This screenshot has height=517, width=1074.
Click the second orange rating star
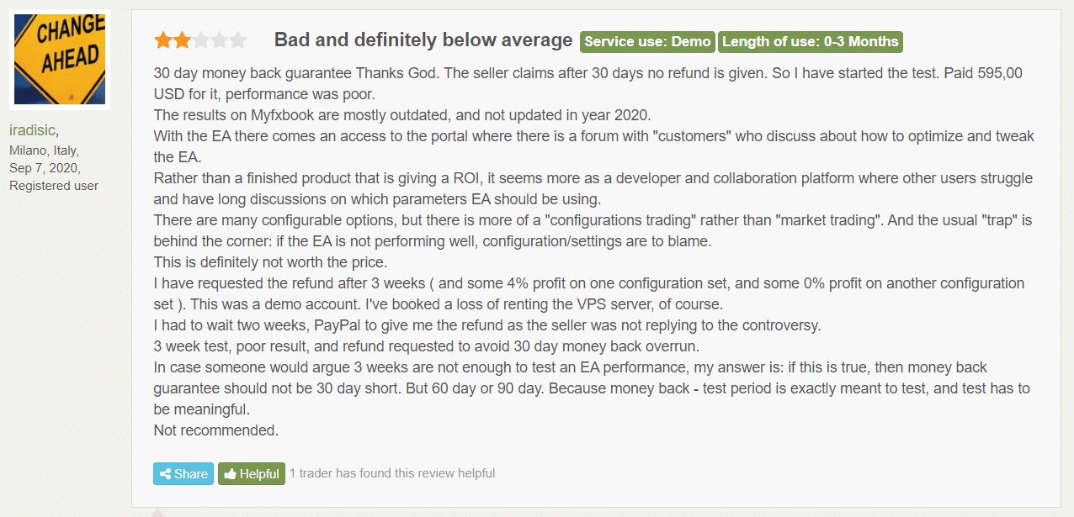coord(181,40)
